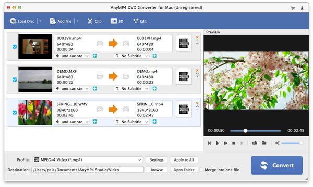
Task: Toggle output 2D mode icon for DEMO.mp4
Action: click(x=126, y=76)
